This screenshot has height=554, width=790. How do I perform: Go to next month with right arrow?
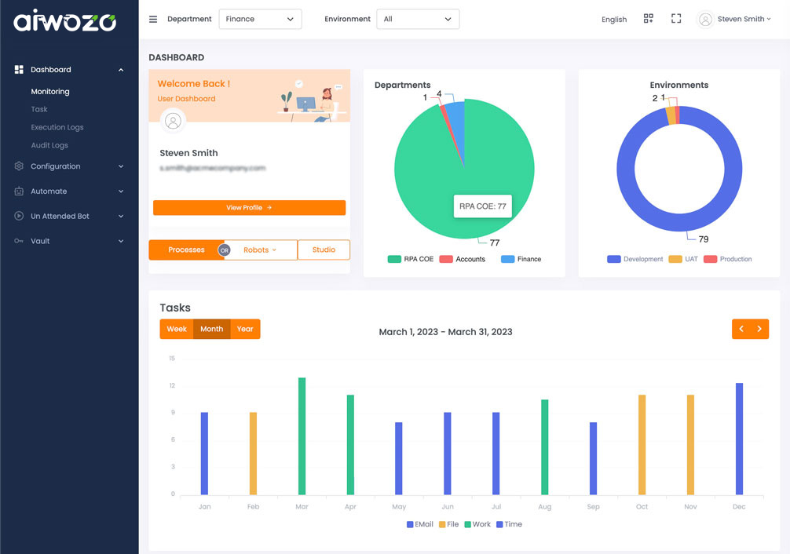(x=759, y=330)
